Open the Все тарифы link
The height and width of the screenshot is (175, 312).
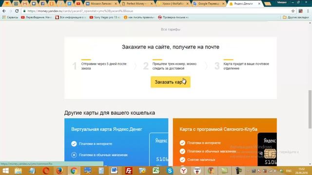pos(171,29)
